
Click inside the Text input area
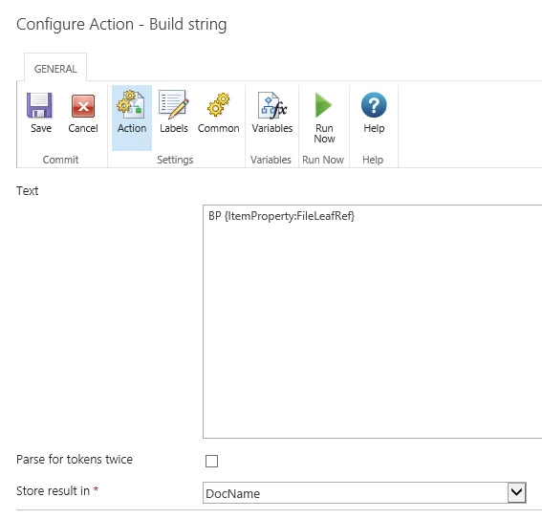[x=372, y=321]
